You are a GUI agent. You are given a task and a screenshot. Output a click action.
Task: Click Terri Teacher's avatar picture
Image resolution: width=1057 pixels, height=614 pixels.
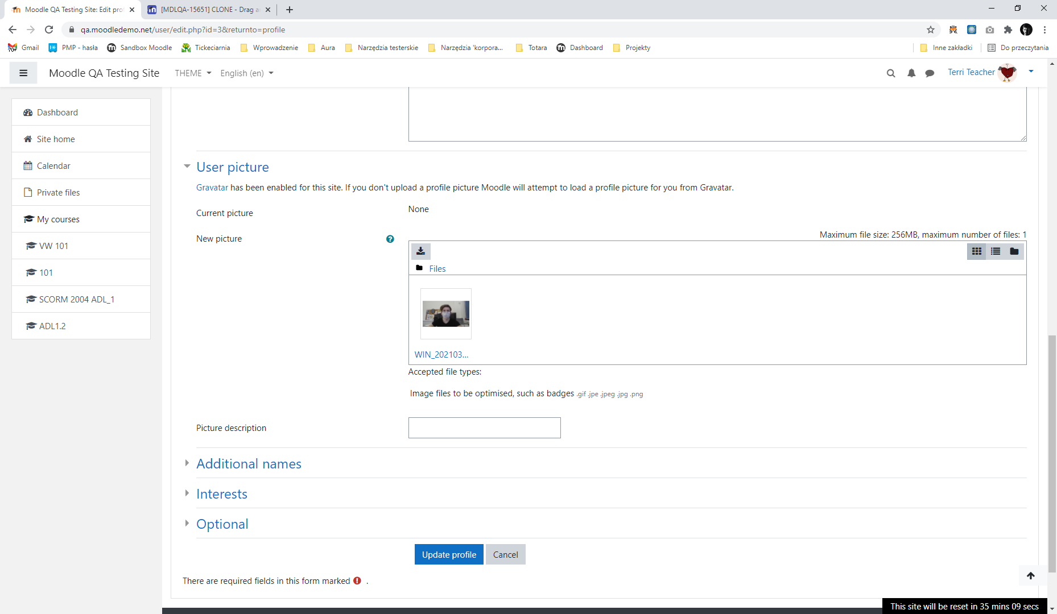tap(1008, 72)
